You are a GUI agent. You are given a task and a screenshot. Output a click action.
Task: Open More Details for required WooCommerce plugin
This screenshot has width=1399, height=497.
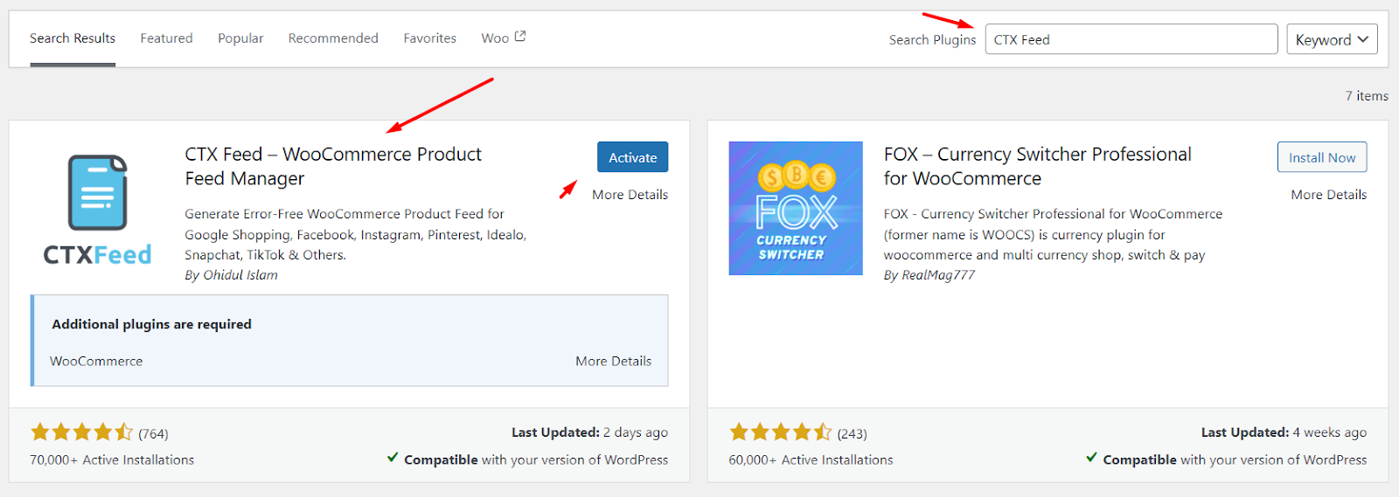[x=613, y=361]
